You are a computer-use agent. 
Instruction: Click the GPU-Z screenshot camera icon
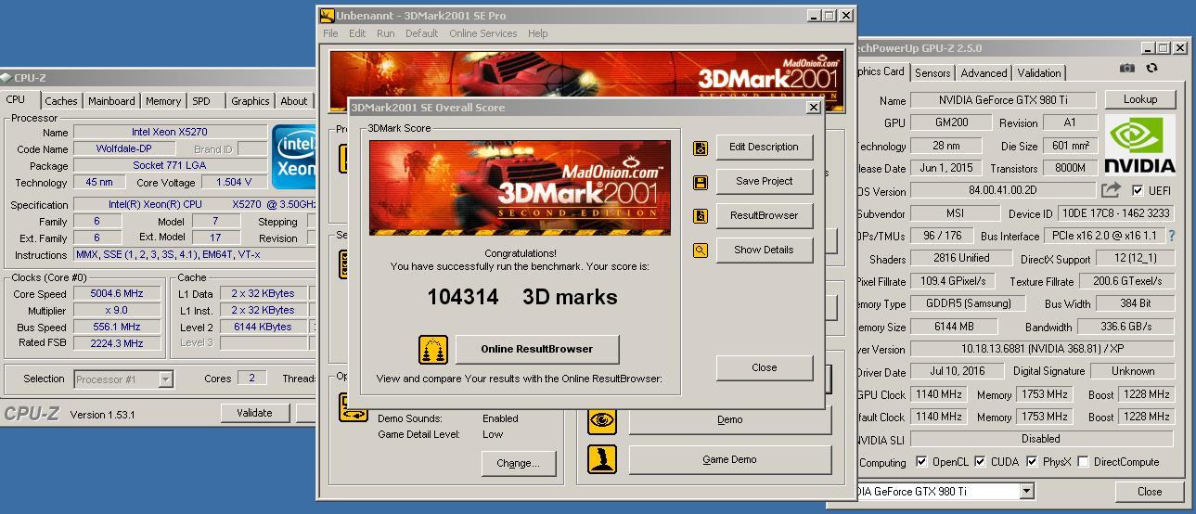(1126, 69)
